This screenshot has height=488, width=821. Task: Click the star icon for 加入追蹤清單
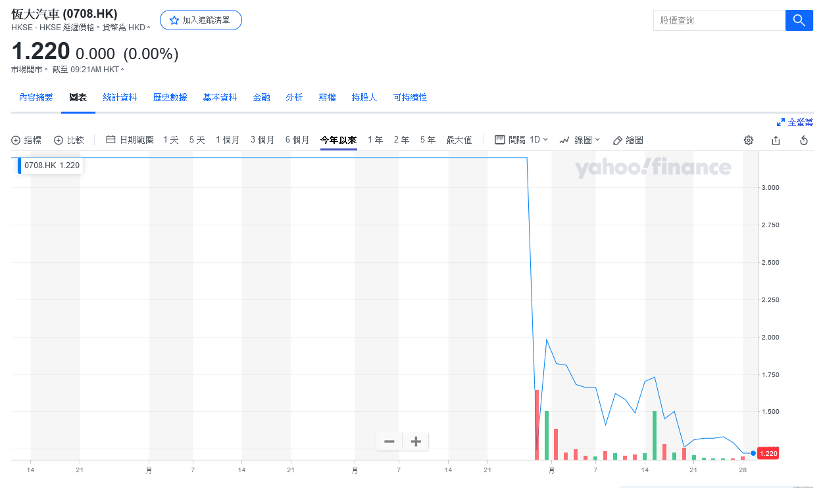174,20
